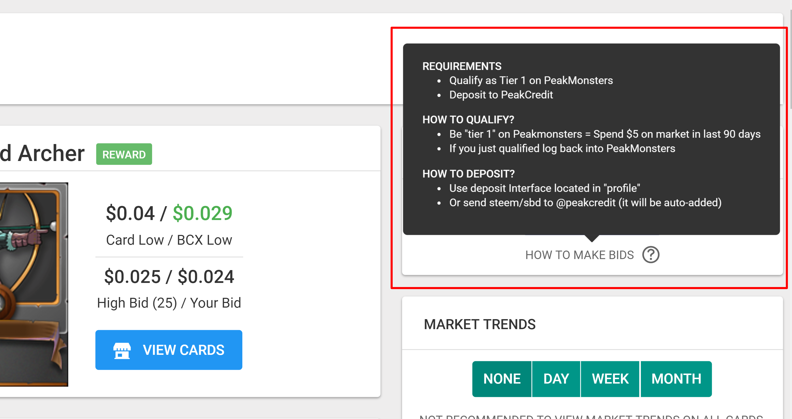Click the REQUIREMENTS heading in tooltip
This screenshot has height=419, width=792.
coord(462,66)
